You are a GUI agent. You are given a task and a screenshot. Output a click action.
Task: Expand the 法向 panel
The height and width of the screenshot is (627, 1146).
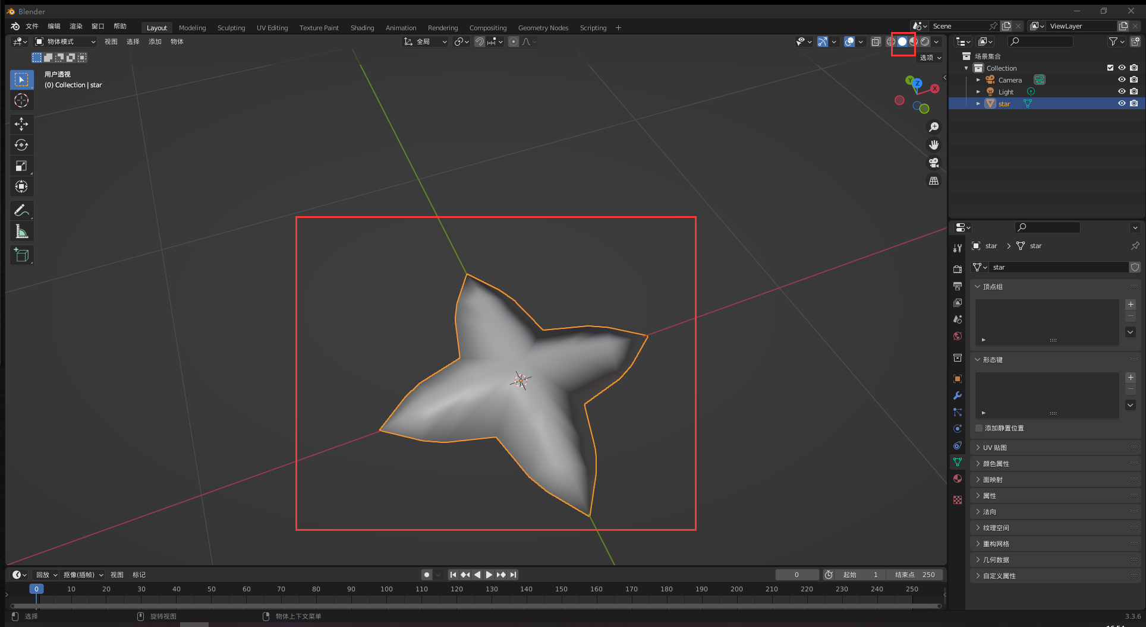click(978, 512)
